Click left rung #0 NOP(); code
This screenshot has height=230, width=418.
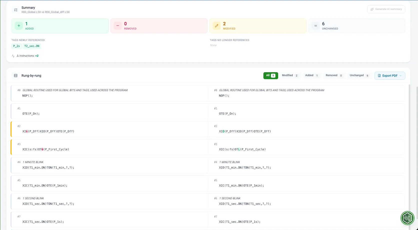(28, 96)
